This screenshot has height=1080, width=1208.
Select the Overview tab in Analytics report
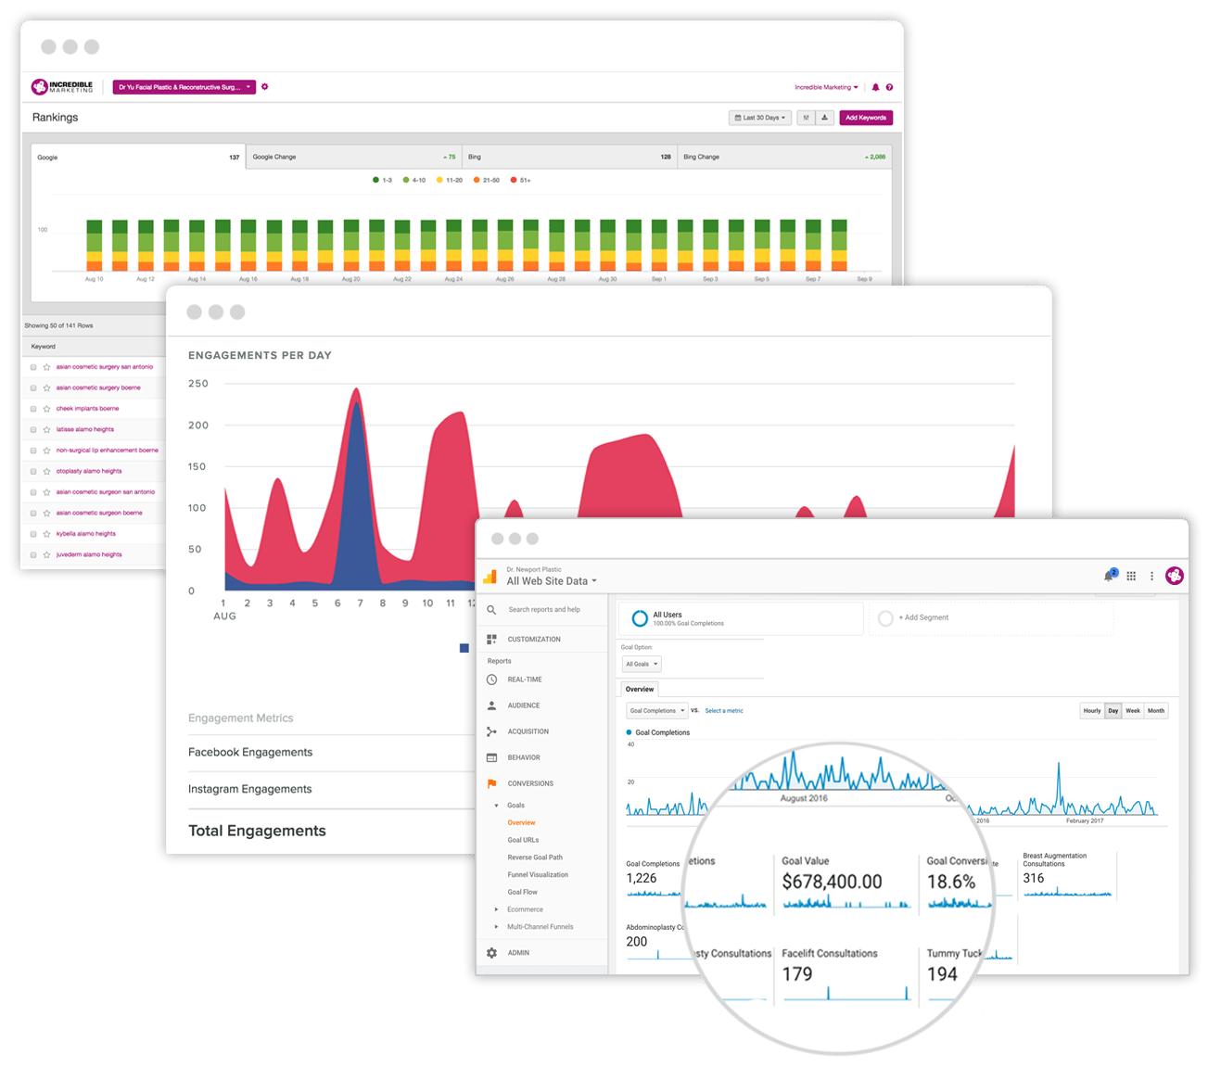tap(640, 689)
